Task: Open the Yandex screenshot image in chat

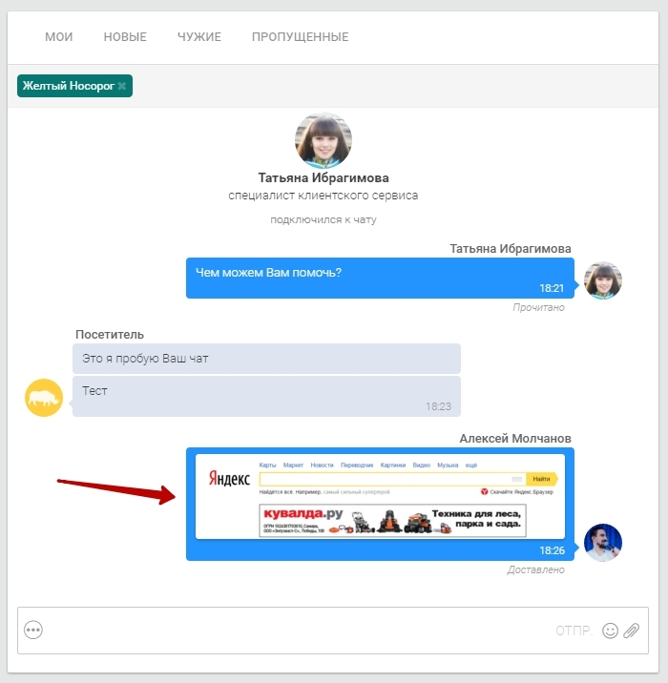Action: [380, 497]
